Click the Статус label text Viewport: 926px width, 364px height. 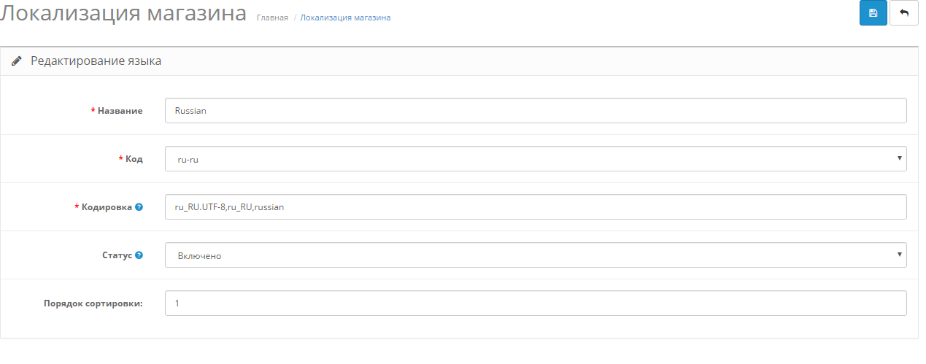click(117, 255)
